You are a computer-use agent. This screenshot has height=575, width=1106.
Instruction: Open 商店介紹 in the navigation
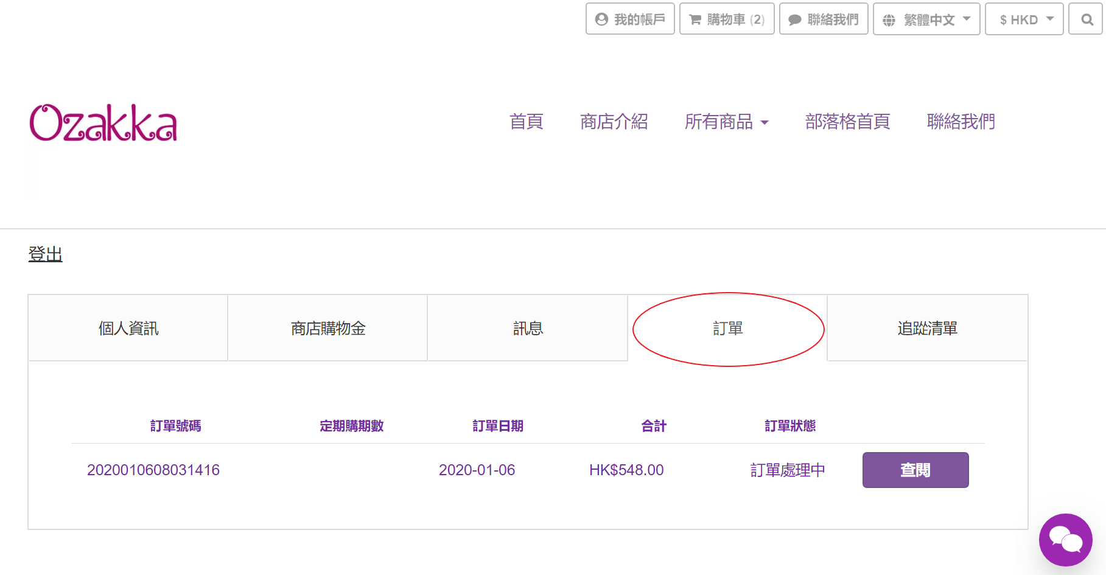[614, 122]
